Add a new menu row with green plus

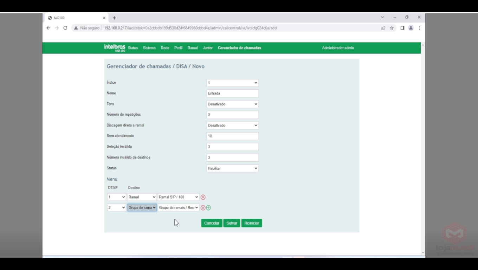tap(208, 208)
